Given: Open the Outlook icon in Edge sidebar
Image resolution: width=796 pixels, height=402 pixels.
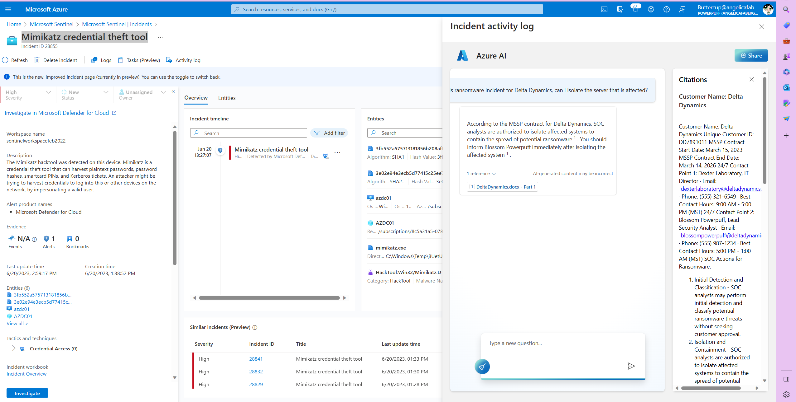Looking at the screenshot, I should click(x=786, y=88).
